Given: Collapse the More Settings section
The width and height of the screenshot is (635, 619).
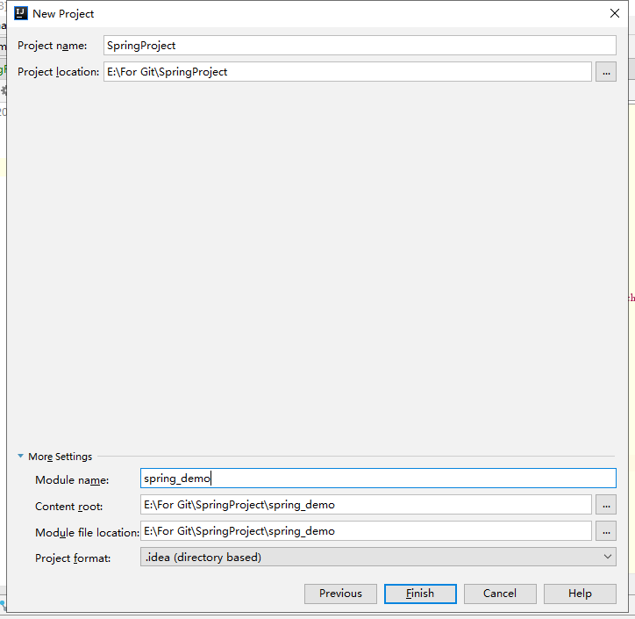Looking at the screenshot, I should pos(21,456).
